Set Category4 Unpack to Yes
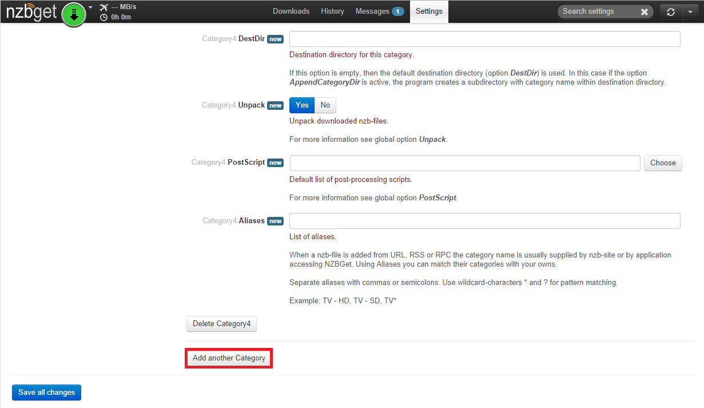The image size is (704, 408). coord(302,105)
